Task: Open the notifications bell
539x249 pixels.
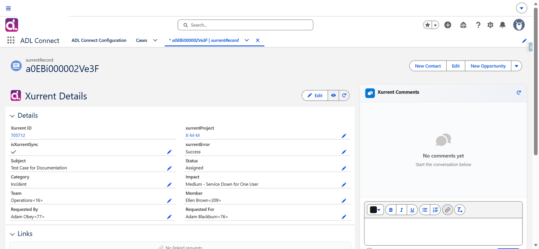Action: pos(502,25)
